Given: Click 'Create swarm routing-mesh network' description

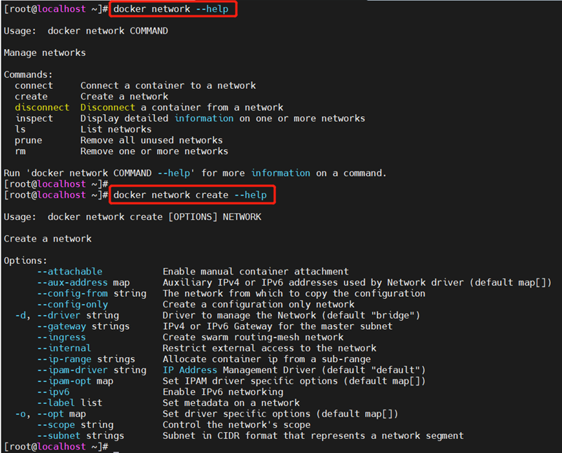Looking at the screenshot, I should point(253,337).
